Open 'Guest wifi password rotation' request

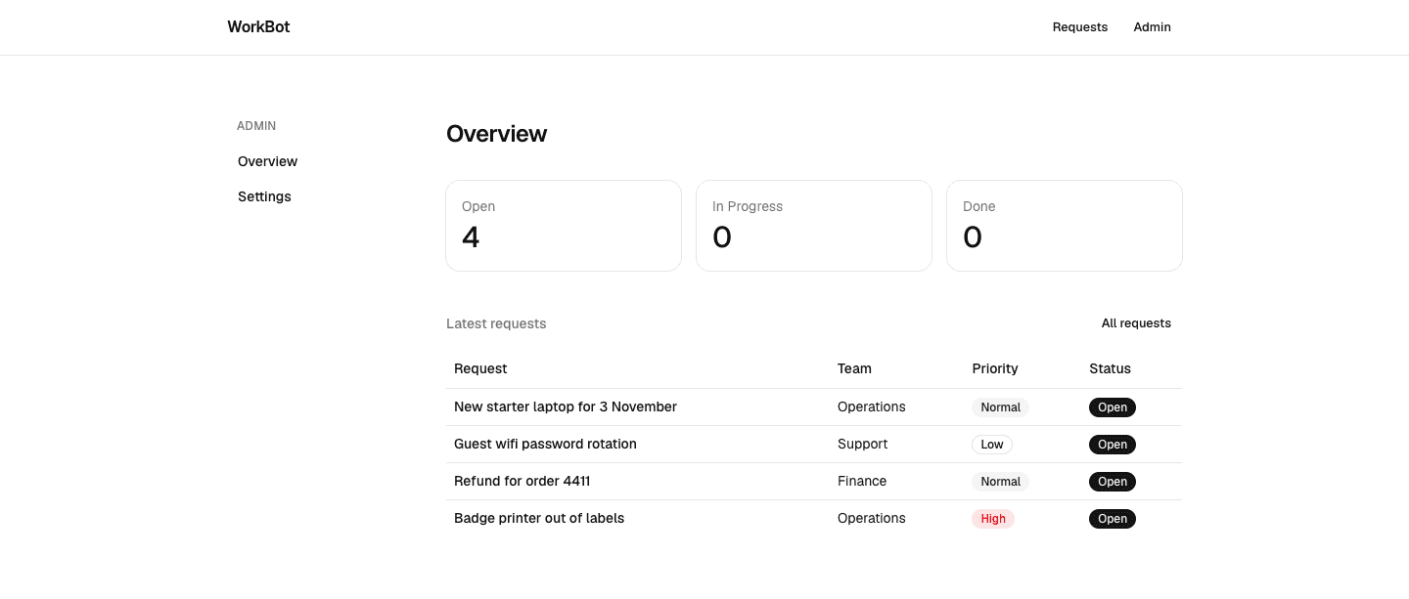(x=545, y=444)
